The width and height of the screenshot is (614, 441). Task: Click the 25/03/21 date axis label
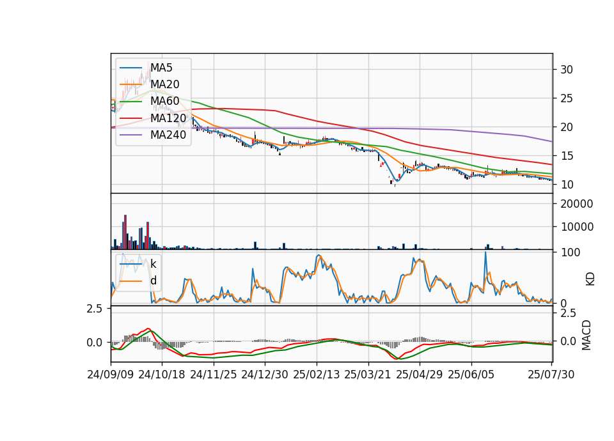368,375
